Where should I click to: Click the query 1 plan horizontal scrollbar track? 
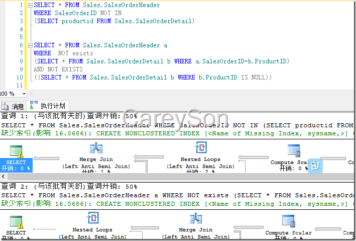[180, 177]
